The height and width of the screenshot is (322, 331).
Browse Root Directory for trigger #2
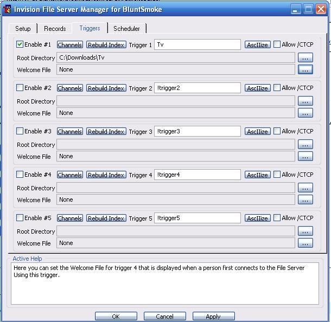[x=305, y=101]
